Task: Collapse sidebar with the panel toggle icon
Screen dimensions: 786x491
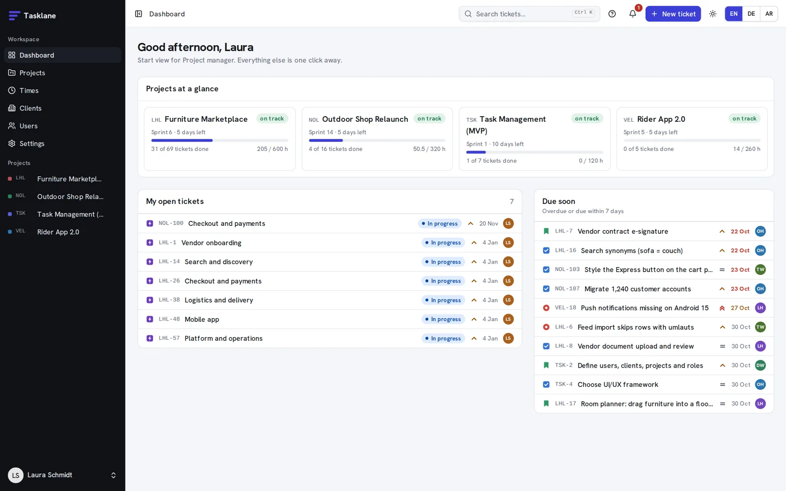Action: pos(139,14)
